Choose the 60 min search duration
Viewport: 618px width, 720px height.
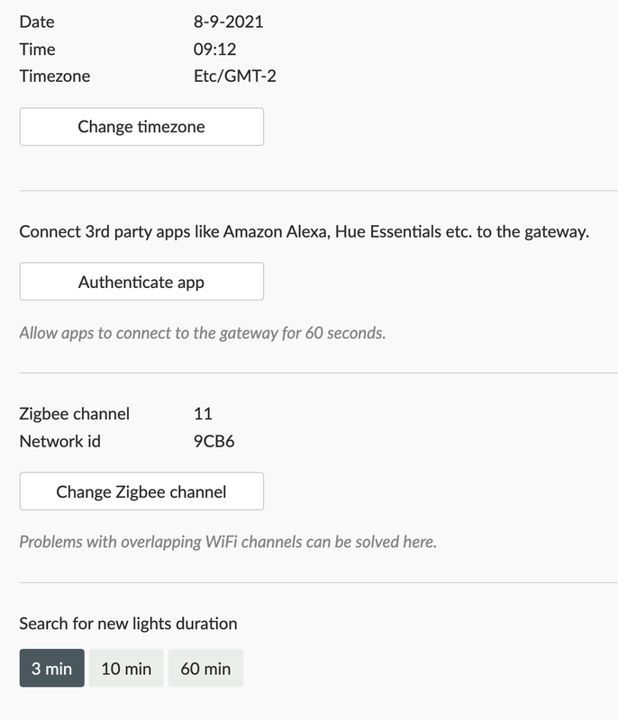coord(205,669)
